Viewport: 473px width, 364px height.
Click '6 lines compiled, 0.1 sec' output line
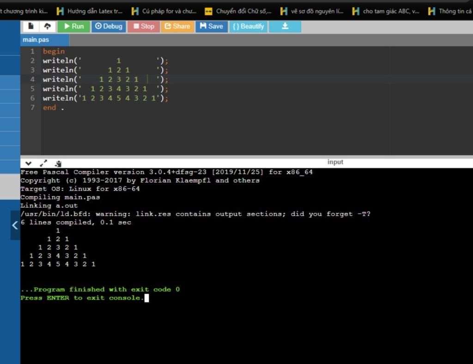[x=76, y=222]
